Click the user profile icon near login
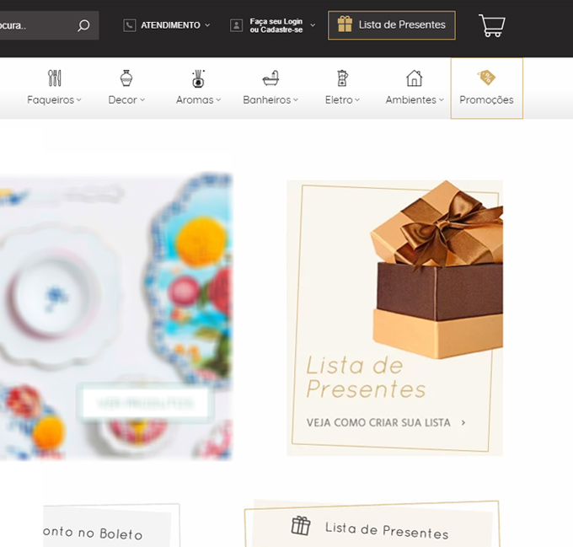The image size is (573, 547). coord(237,25)
